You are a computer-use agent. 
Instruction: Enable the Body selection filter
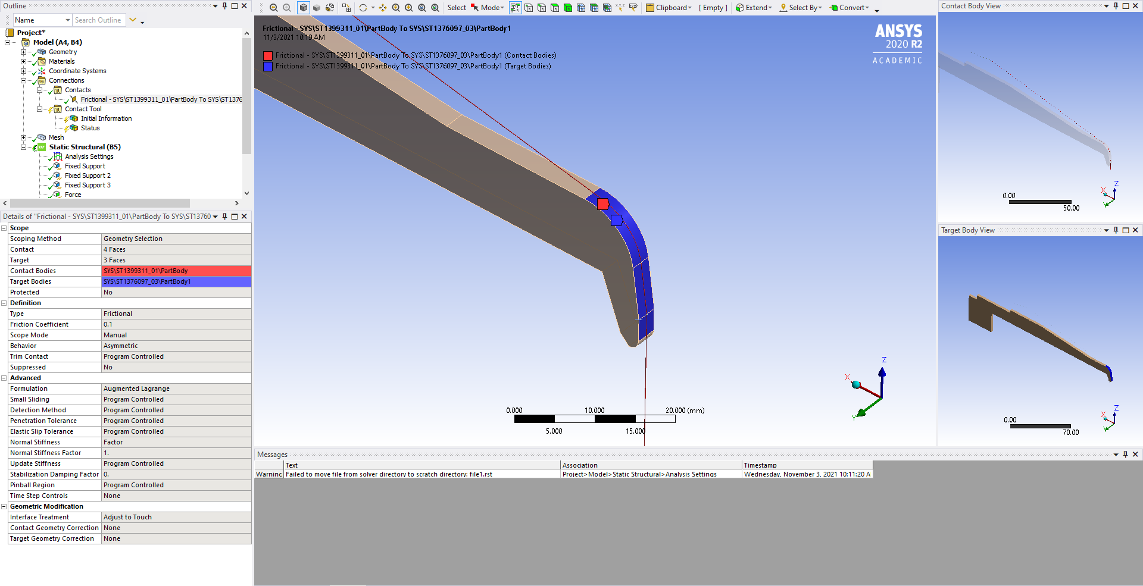pyautogui.click(x=568, y=8)
